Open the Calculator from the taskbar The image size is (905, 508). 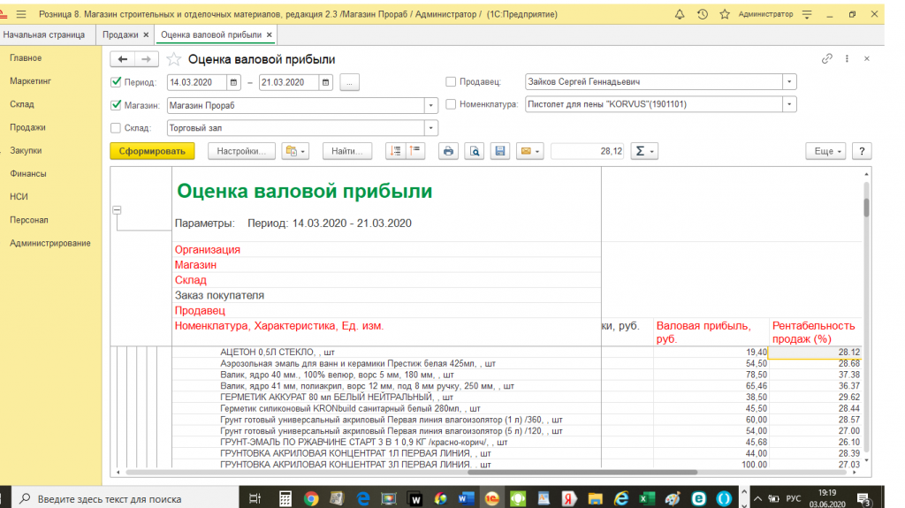coord(285,498)
